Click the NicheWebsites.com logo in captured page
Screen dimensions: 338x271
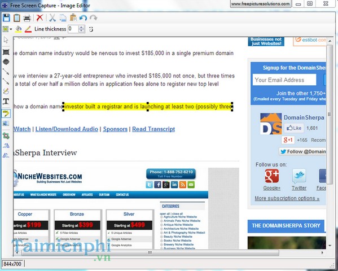pos(48,178)
